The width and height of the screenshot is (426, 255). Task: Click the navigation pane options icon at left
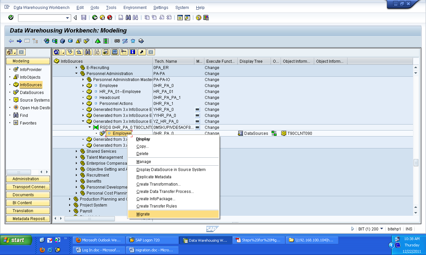[x=11, y=52]
